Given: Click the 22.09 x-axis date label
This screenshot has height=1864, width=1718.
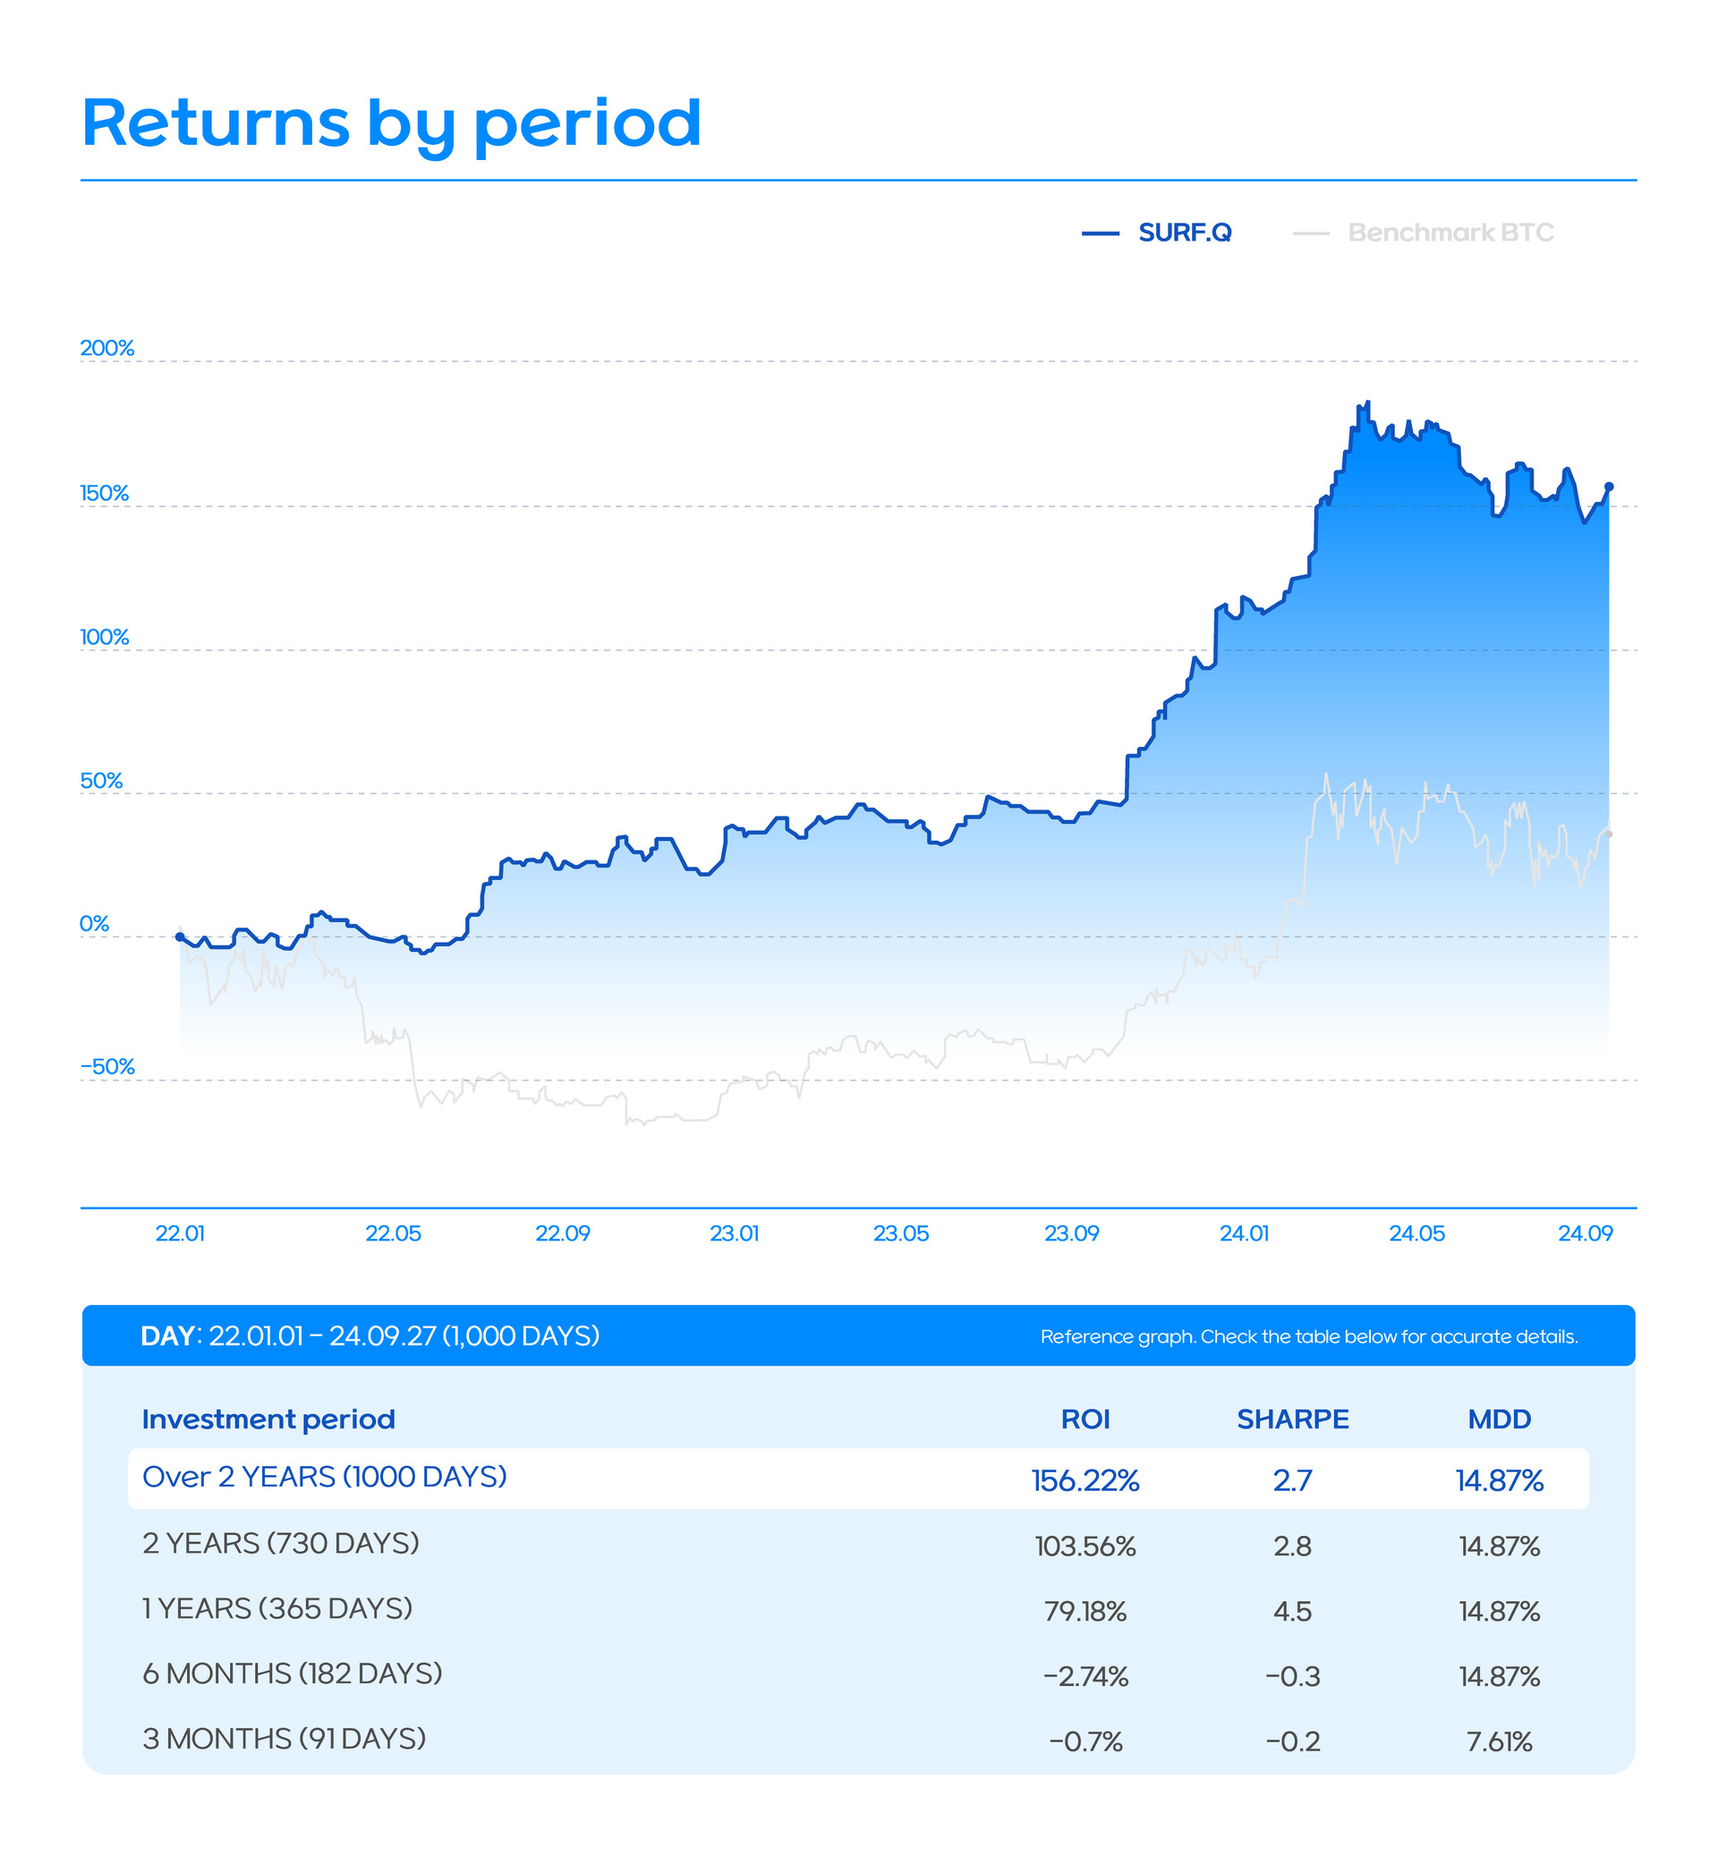Looking at the screenshot, I should (x=563, y=1233).
